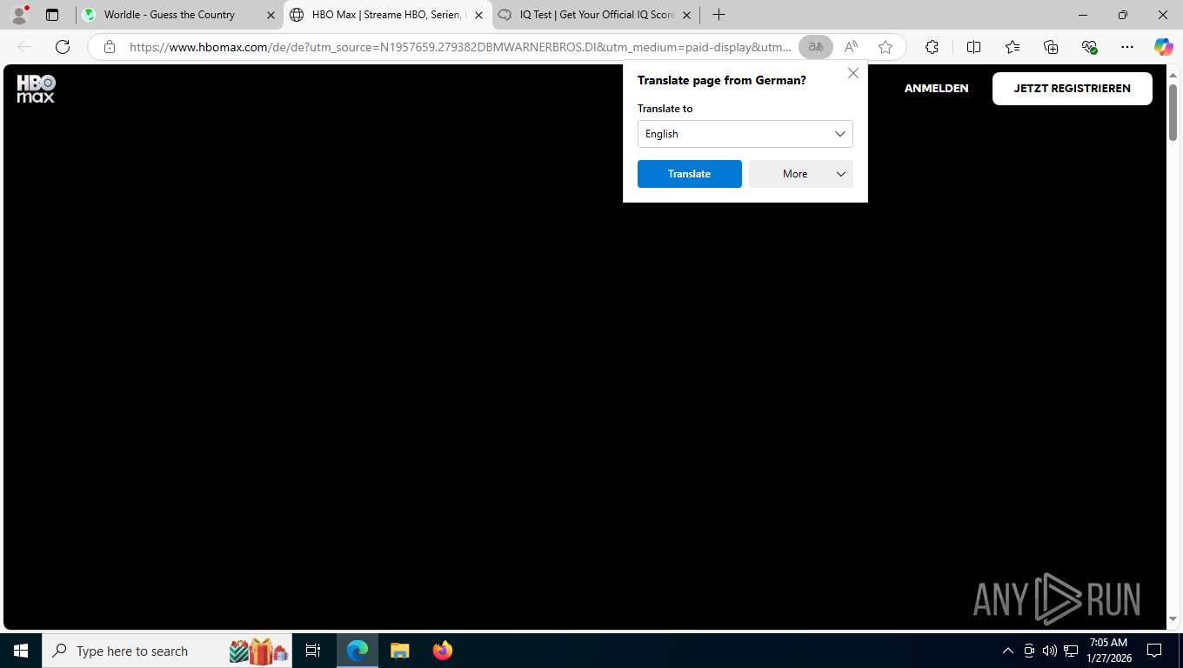Screen dimensions: 1183x668
Task: Open the notification center icon
Action: (1154, 651)
